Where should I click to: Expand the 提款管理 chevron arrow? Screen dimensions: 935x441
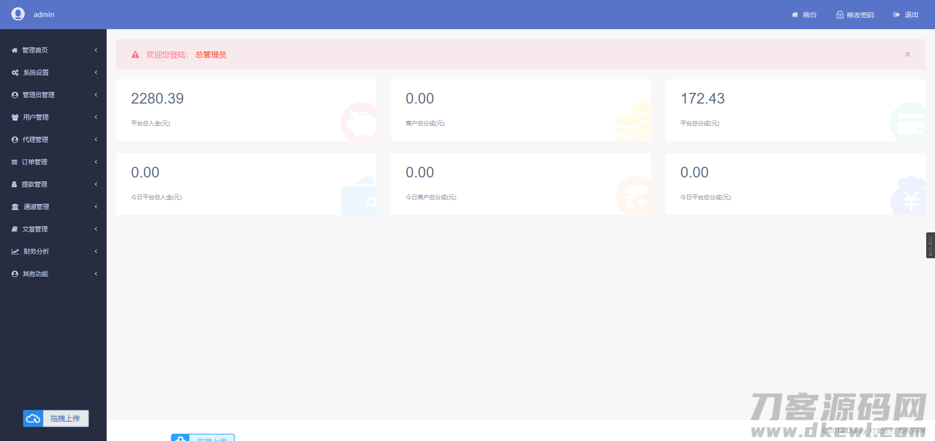pos(96,184)
